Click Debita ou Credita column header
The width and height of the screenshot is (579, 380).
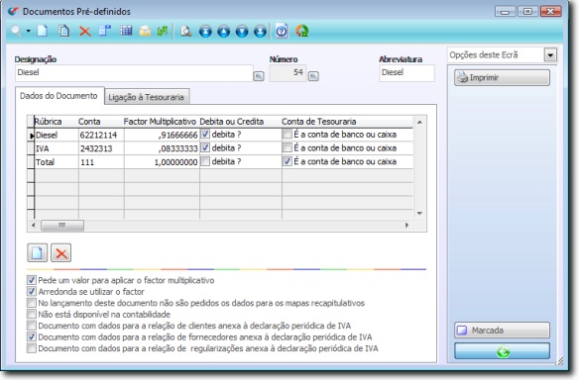click(240, 122)
